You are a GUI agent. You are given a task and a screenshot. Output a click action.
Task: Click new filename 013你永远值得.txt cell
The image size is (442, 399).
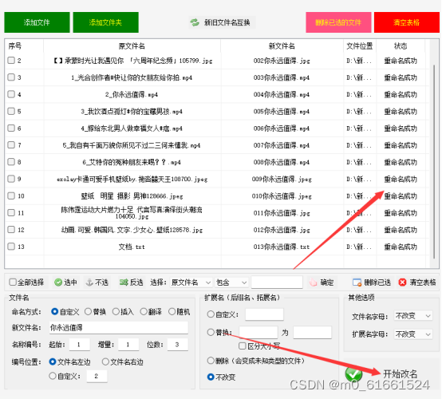[282, 247]
